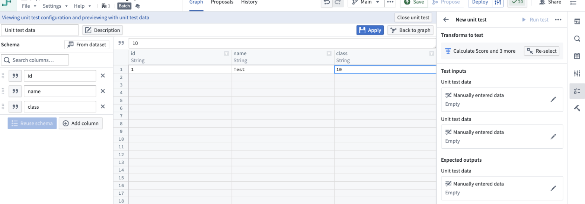Edit first Unit test data input
The width and height of the screenshot is (585, 204).
pyautogui.click(x=553, y=99)
